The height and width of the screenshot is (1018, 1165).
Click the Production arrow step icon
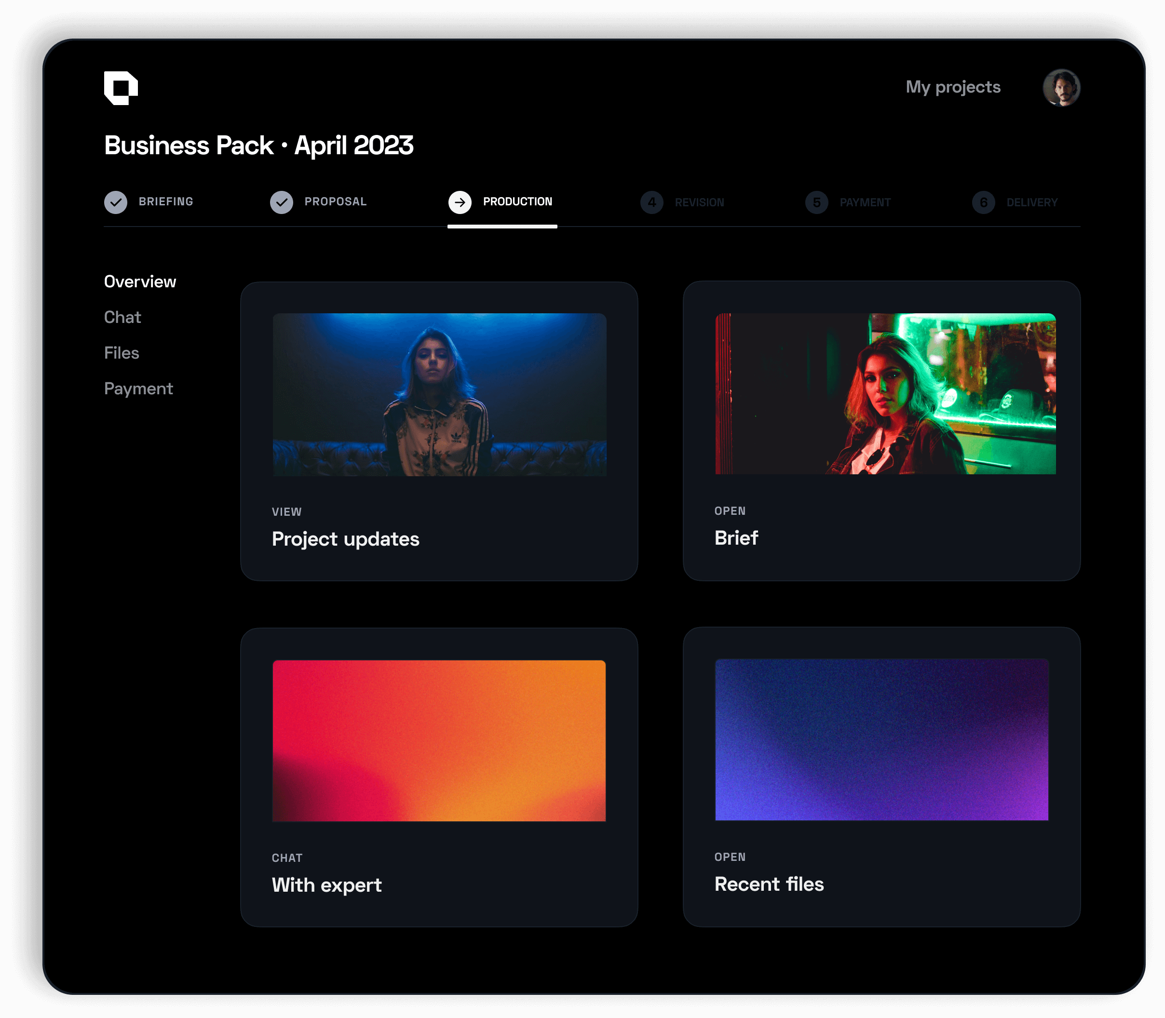point(460,202)
